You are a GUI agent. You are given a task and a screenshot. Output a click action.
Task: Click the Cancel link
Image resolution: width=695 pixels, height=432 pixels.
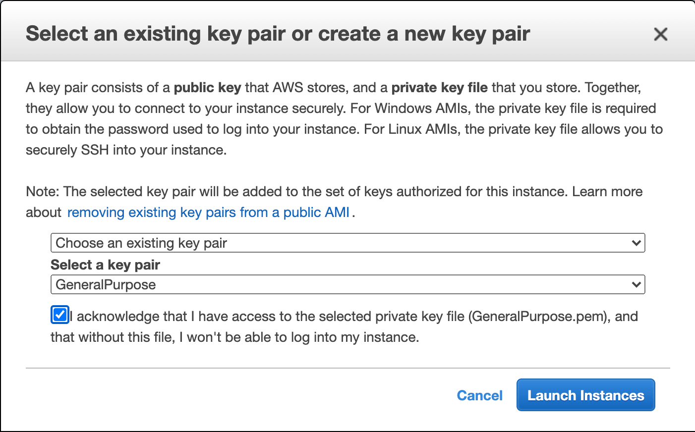(x=479, y=395)
